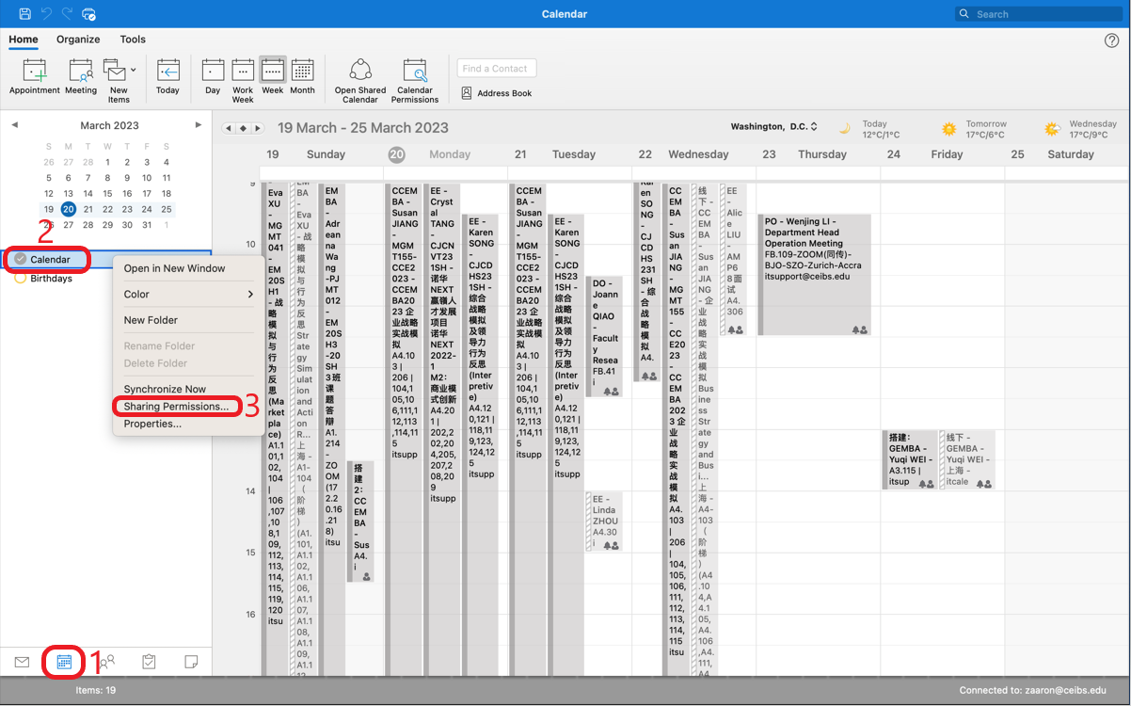Viewport: 1131px width, 706px height.
Task: Choose Open in New Window
Action: click(x=174, y=268)
